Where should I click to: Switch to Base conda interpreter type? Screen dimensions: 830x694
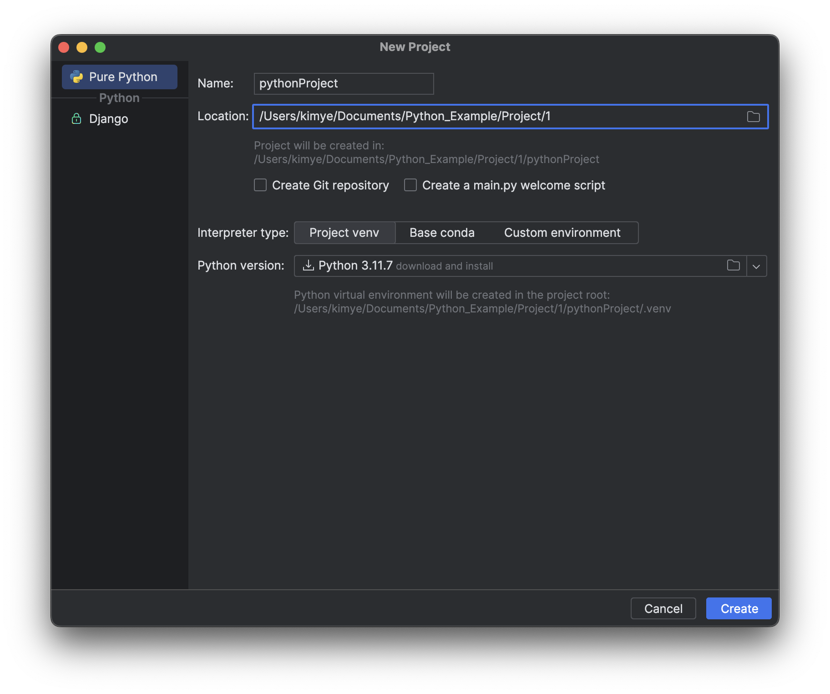(x=442, y=233)
